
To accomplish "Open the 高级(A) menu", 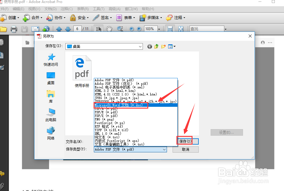I will 114,9.
